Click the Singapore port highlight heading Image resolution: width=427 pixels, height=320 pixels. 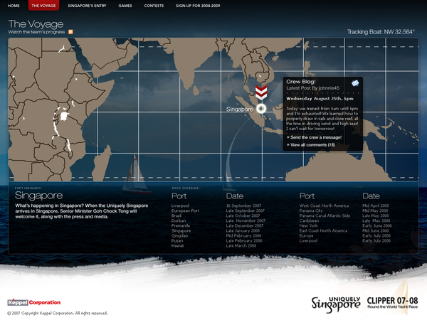click(x=38, y=196)
